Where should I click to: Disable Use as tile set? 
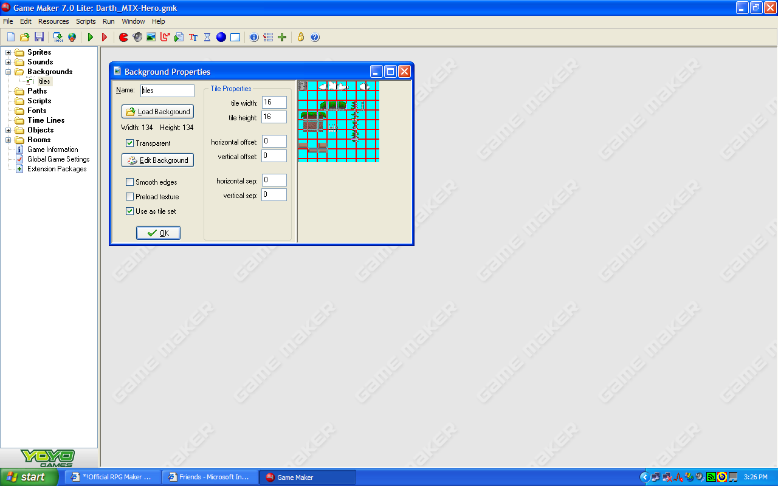click(x=129, y=211)
